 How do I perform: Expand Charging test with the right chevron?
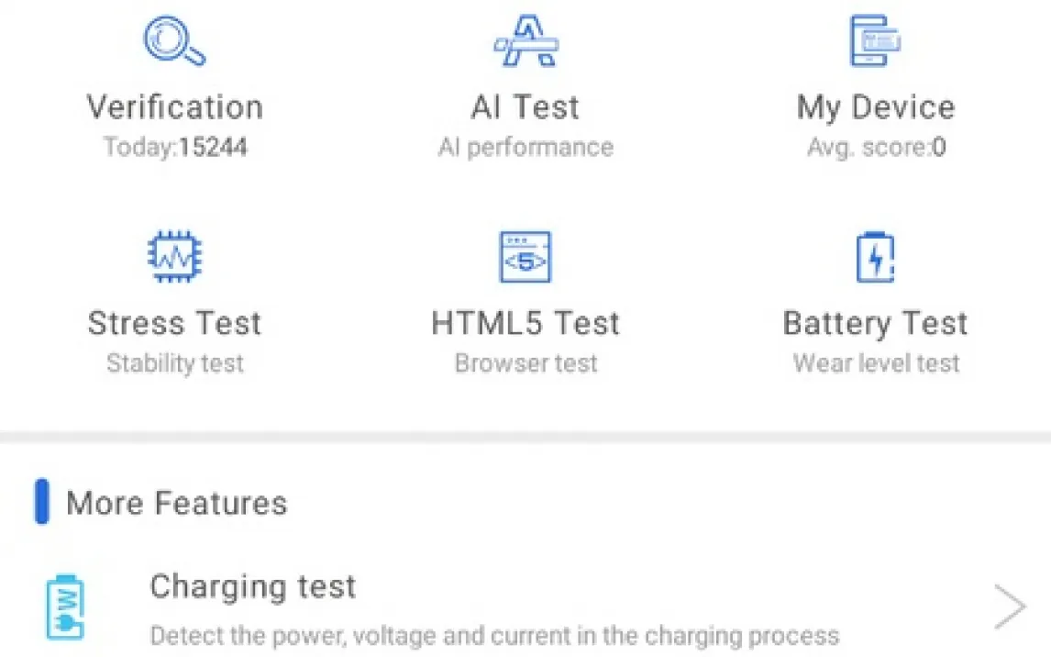(x=1010, y=607)
